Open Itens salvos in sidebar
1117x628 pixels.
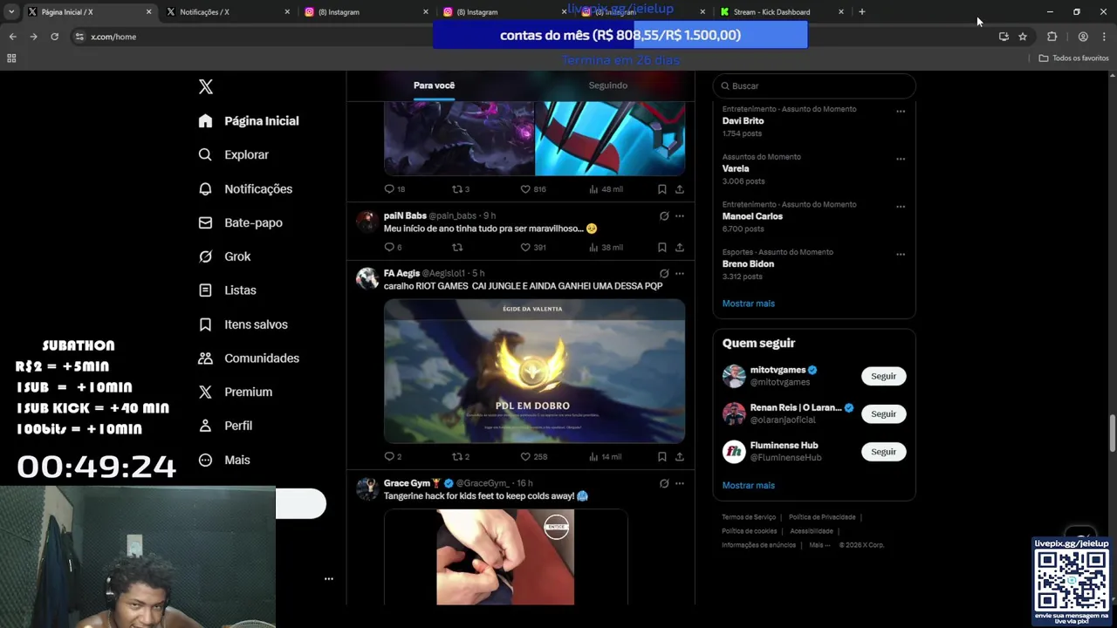click(243, 324)
